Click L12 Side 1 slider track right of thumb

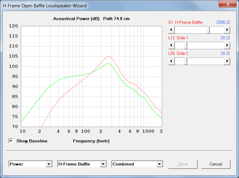tap(206, 45)
